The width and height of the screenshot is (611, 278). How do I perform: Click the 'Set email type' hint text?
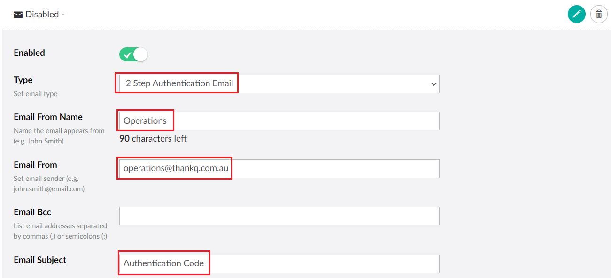coord(36,94)
